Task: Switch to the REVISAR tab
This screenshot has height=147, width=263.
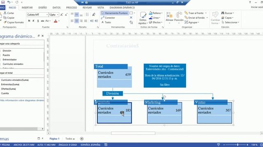Action: click(x=87, y=8)
